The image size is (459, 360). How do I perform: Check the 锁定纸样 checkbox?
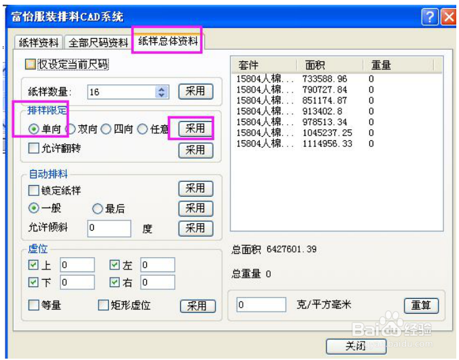pos(33,191)
